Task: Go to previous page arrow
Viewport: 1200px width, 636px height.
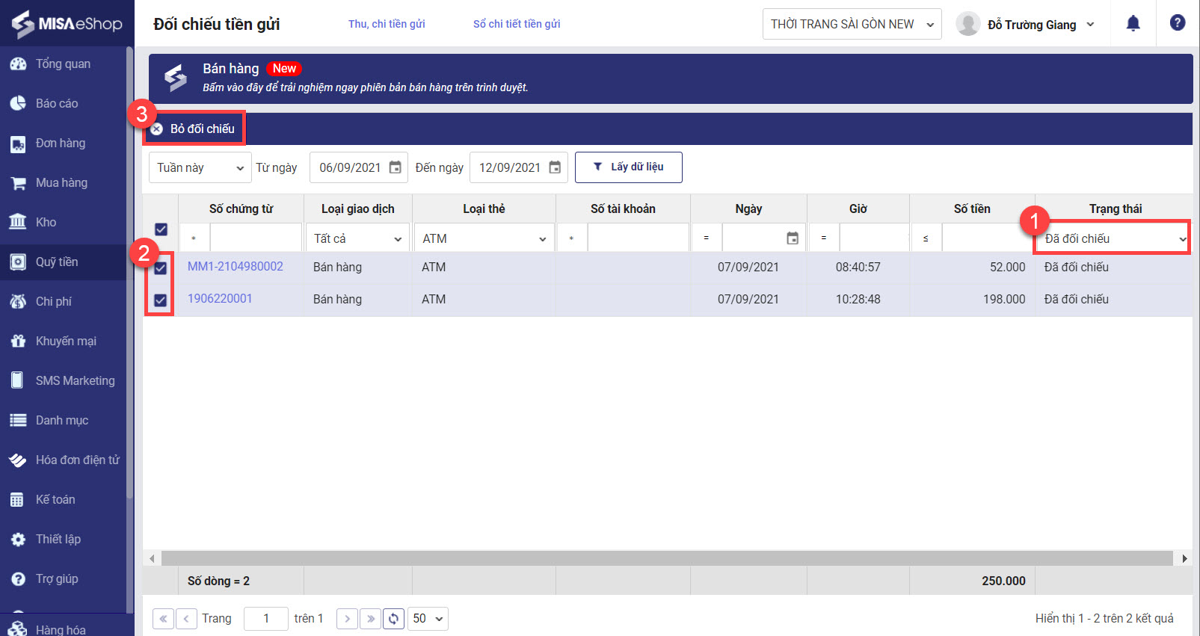Action: click(x=186, y=619)
